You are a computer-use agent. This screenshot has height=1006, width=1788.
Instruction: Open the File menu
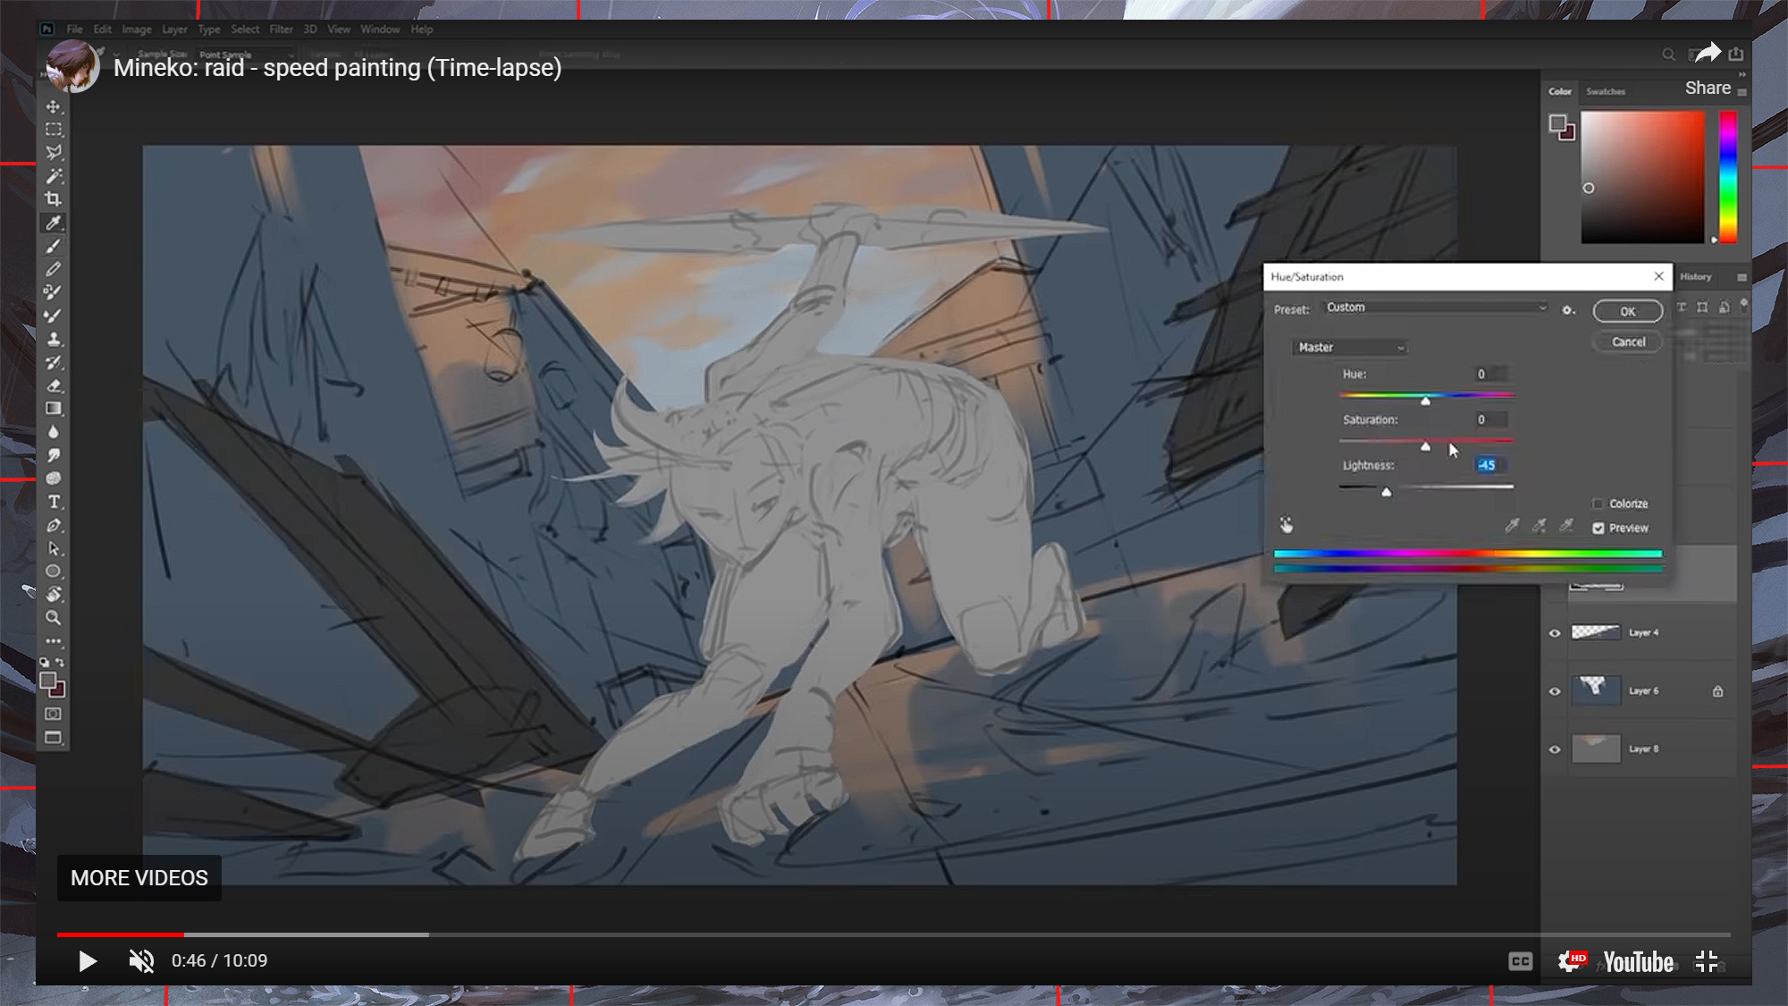(x=74, y=30)
